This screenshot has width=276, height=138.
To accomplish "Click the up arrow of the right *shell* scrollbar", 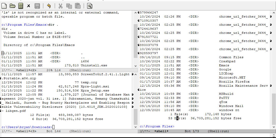I will (x=274, y=13).
